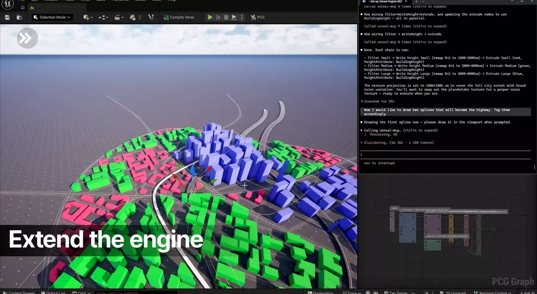Click the double-chevron skip button in viewport
This screenshot has height=294, width=537.
(27, 38)
